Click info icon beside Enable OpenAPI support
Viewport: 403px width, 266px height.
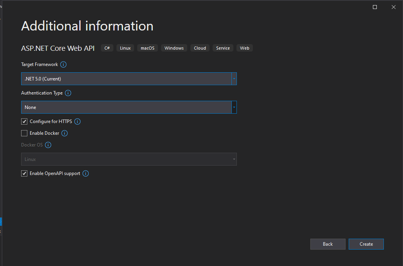86,173
